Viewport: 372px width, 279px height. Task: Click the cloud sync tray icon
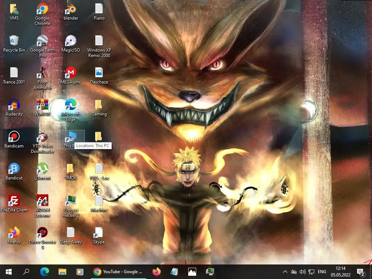pyautogui.click(x=294, y=272)
